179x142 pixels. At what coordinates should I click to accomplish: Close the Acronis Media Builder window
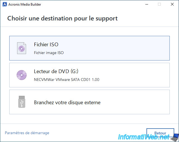click(x=172, y=4)
